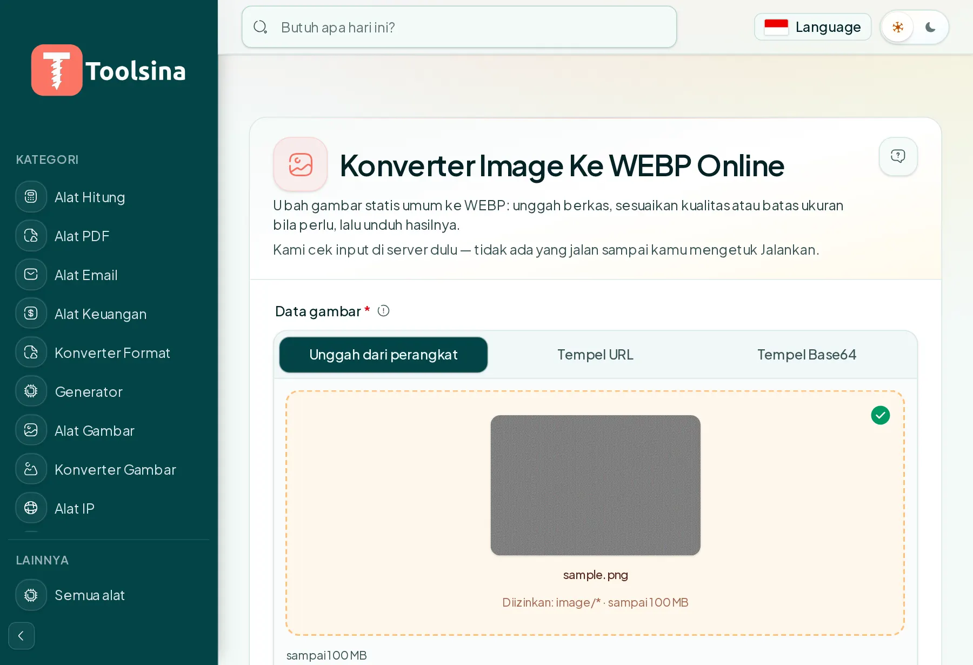Click the Data gambar field label
The height and width of the screenshot is (665, 973).
click(318, 311)
